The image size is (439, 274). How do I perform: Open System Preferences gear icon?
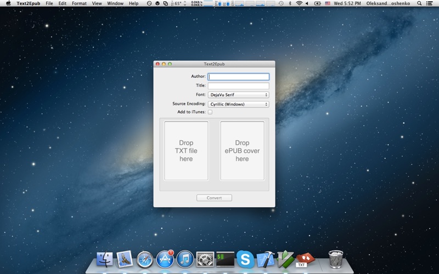point(205,259)
